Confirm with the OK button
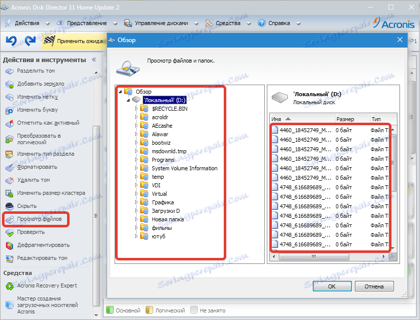This screenshot has height=320, width=420. pos(332,286)
